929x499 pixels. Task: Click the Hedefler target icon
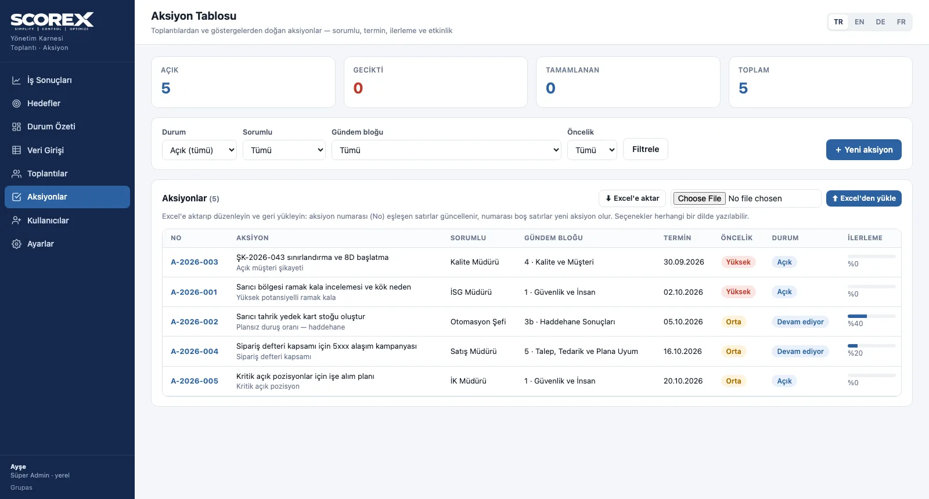click(17, 103)
